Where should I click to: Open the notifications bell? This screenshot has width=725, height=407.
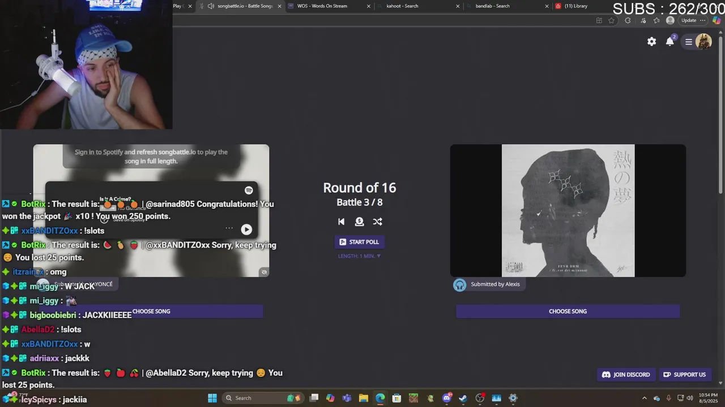tap(670, 41)
